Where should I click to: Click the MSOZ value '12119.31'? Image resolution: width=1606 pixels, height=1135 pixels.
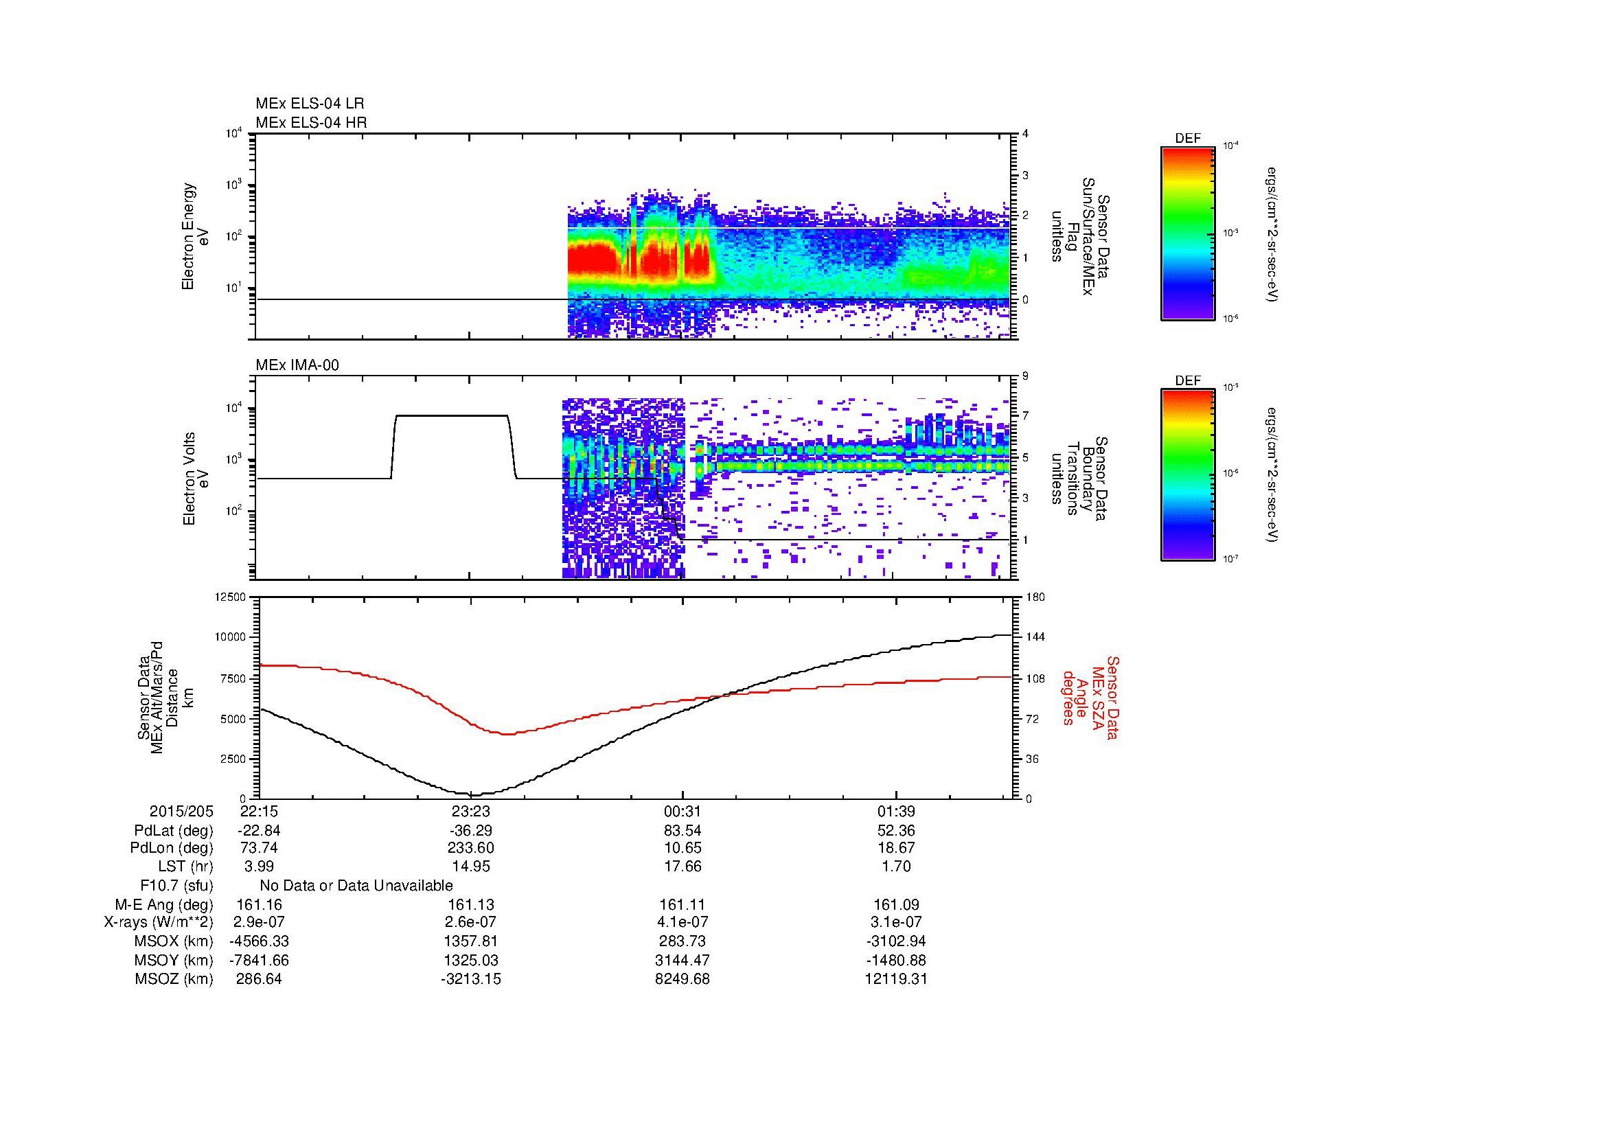pyautogui.click(x=896, y=979)
